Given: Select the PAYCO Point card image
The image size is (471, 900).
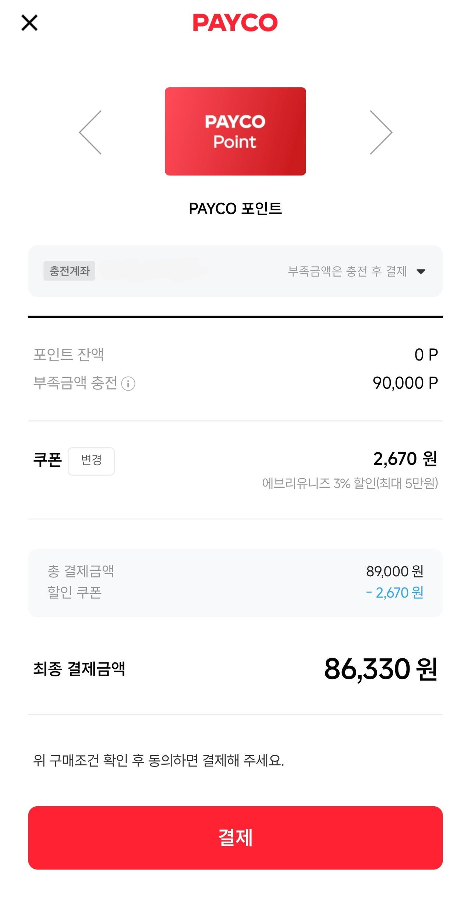Looking at the screenshot, I should (x=235, y=131).
